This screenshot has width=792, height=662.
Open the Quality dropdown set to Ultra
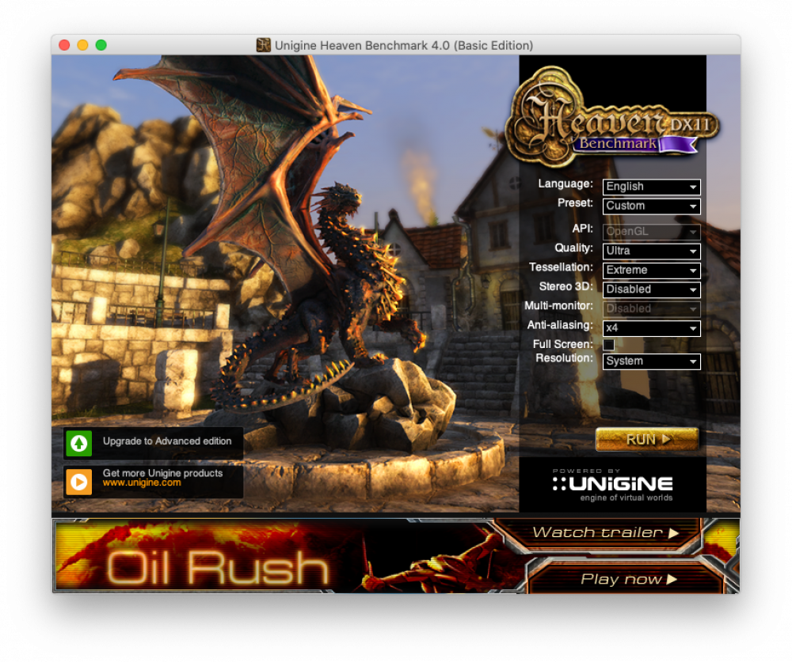652,251
